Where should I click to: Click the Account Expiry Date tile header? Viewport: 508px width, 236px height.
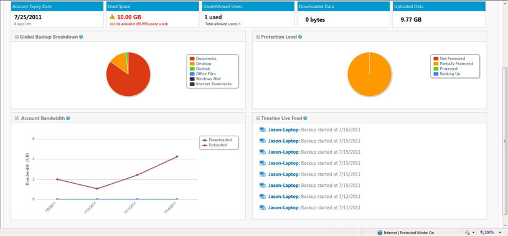point(57,6)
